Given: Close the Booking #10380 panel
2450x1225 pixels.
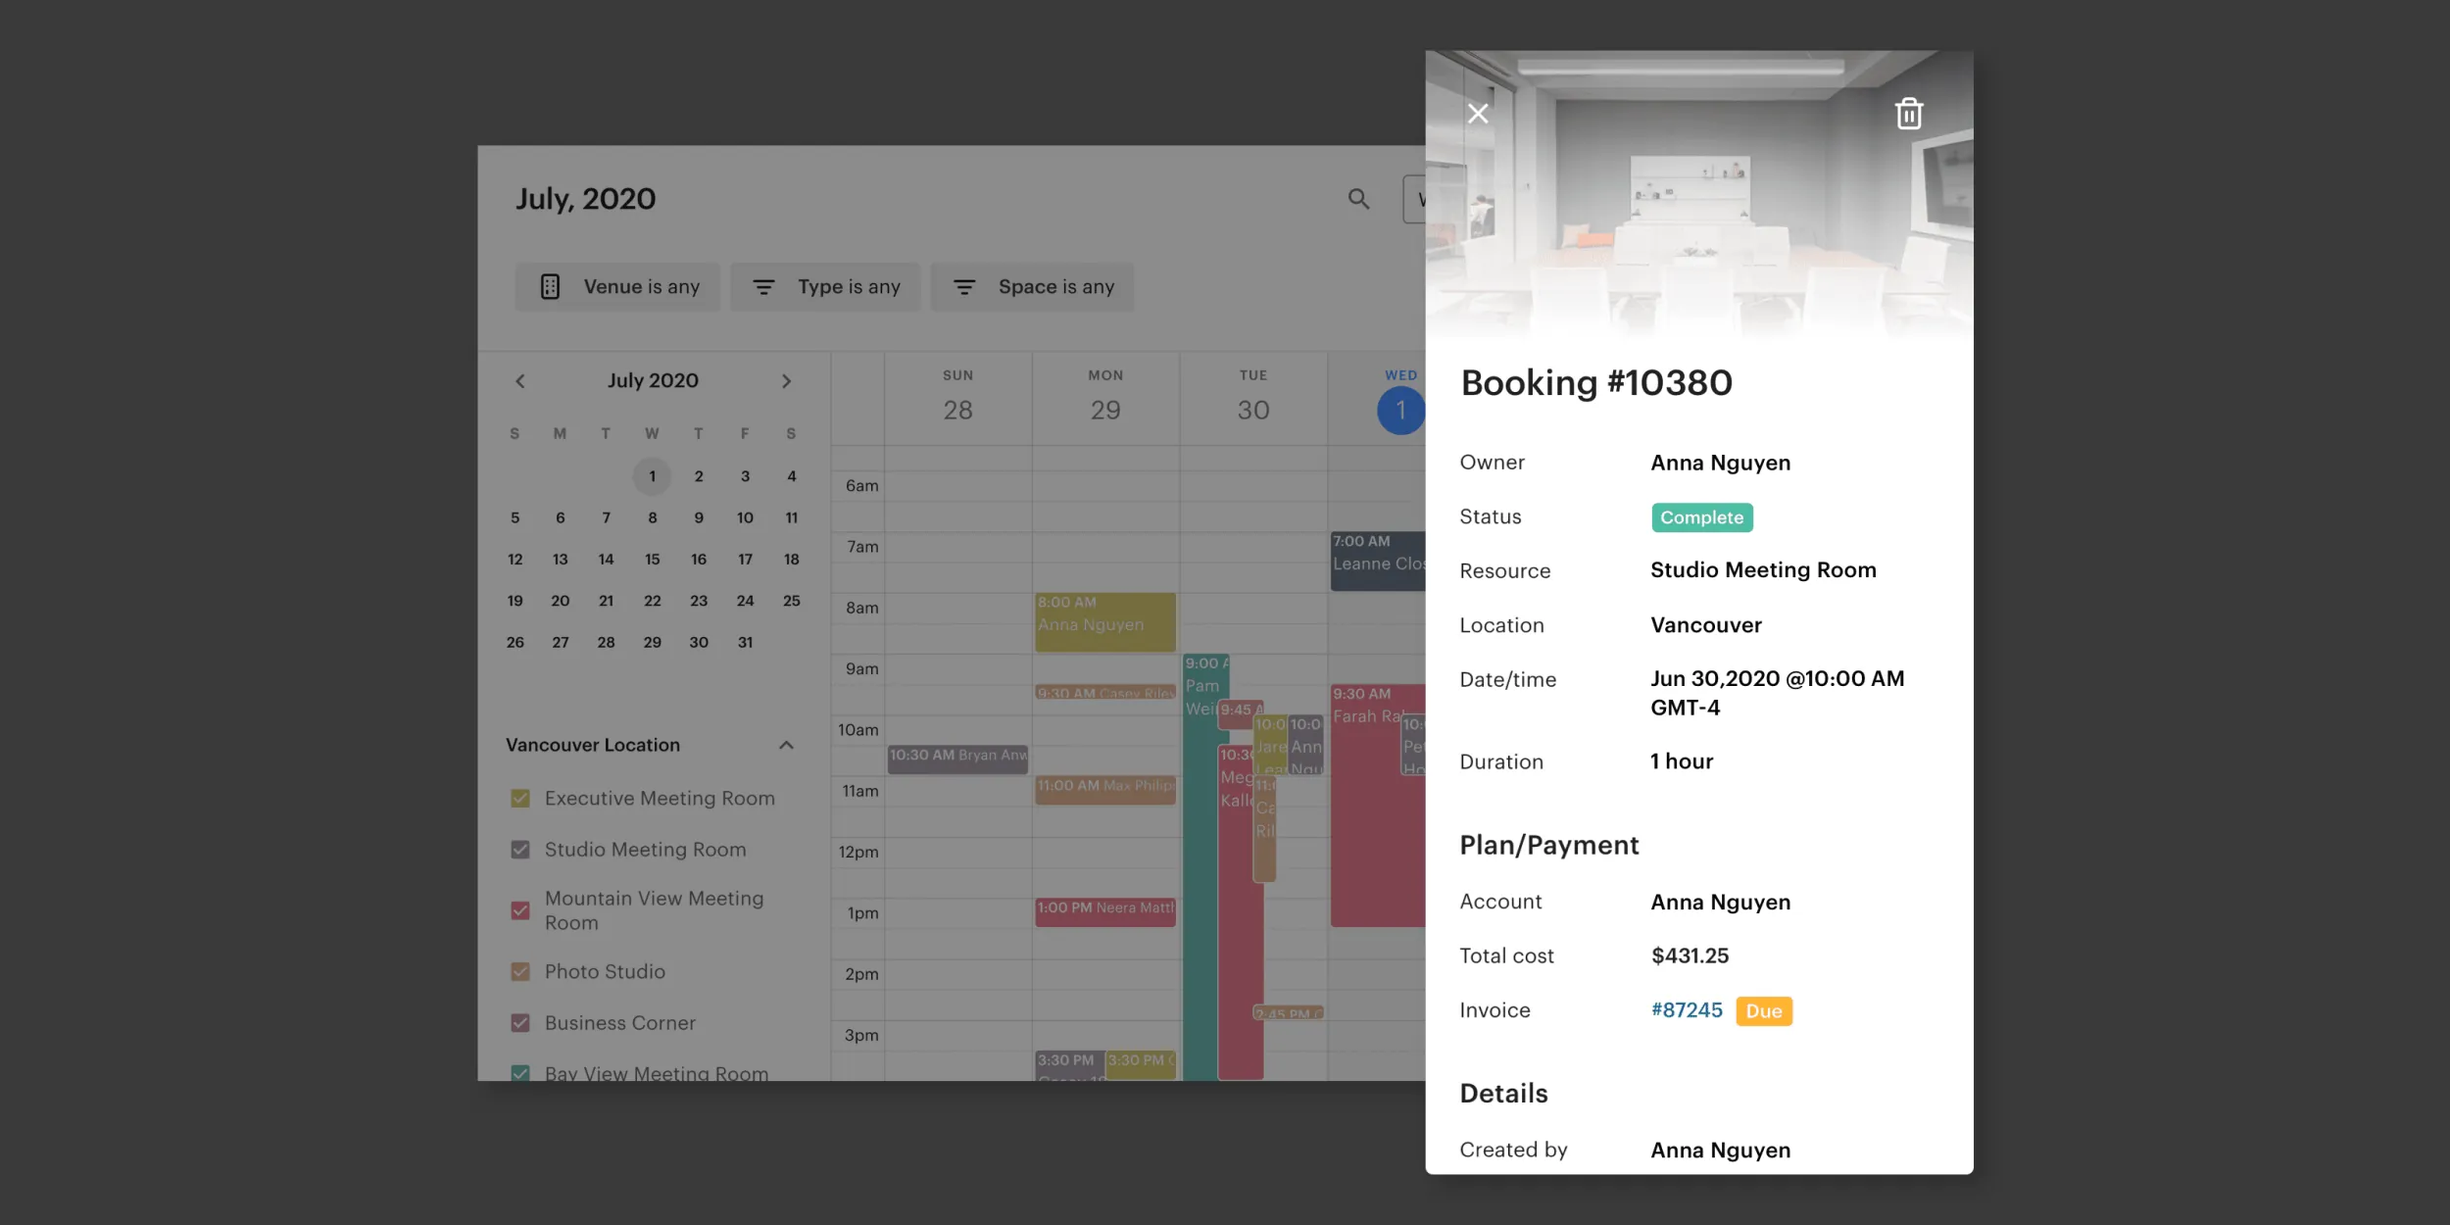Looking at the screenshot, I should (x=1478, y=114).
